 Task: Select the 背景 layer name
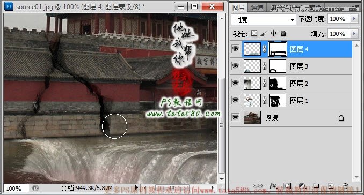pos(272,118)
